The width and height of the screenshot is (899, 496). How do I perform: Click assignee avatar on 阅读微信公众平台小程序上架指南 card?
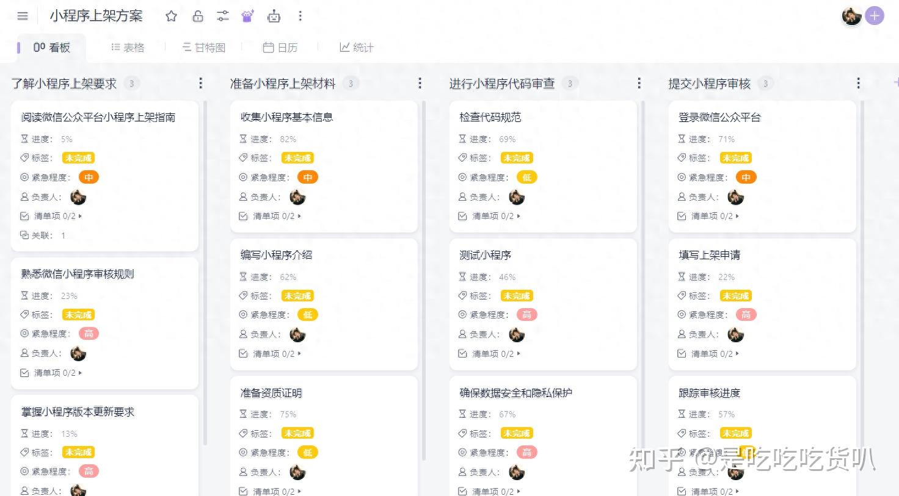tap(78, 197)
